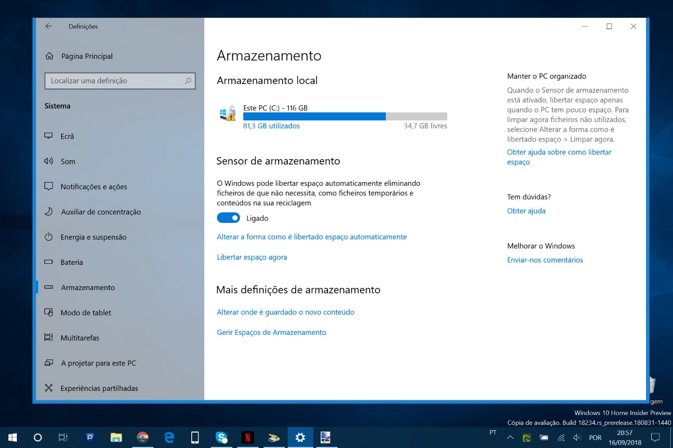The height and width of the screenshot is (448, 673).
Task: Launch Netflix from the taskbar
Action: pos(248,437)
